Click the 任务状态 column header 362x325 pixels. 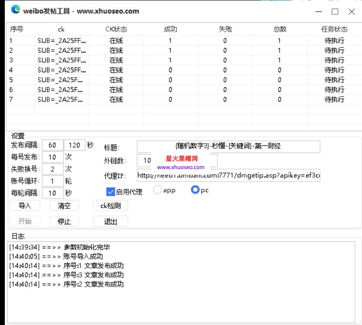point(334,29)
